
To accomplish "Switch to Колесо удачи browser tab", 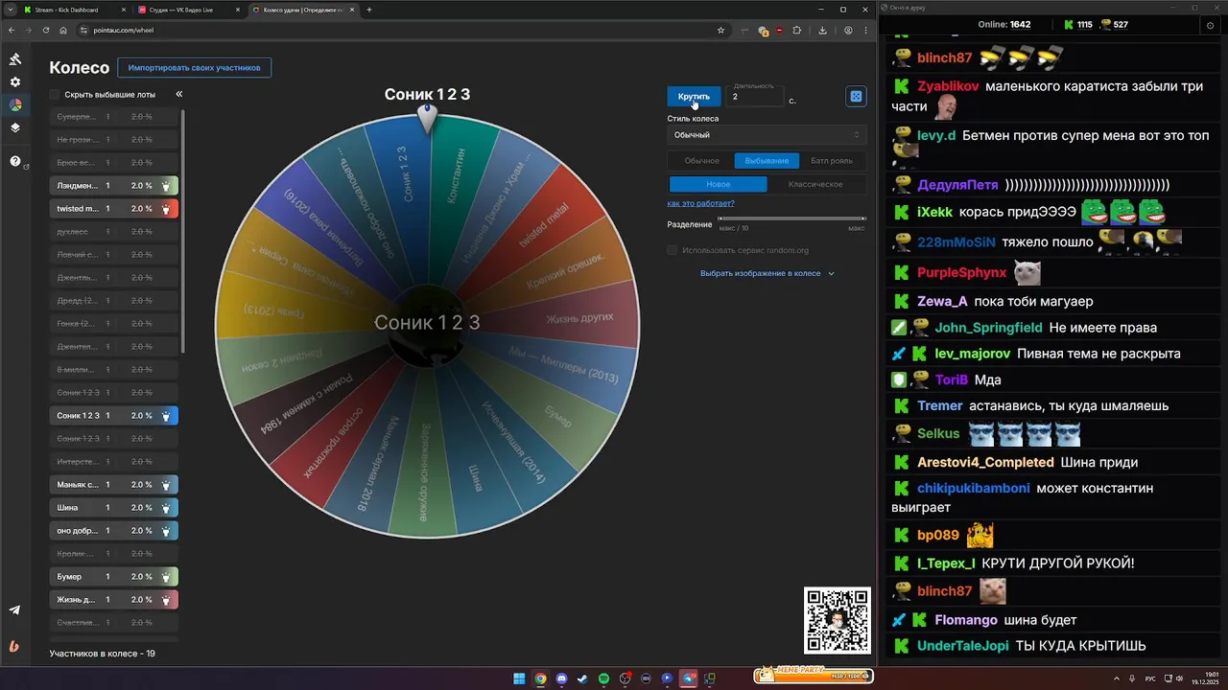I will click(x=303, y=10).
